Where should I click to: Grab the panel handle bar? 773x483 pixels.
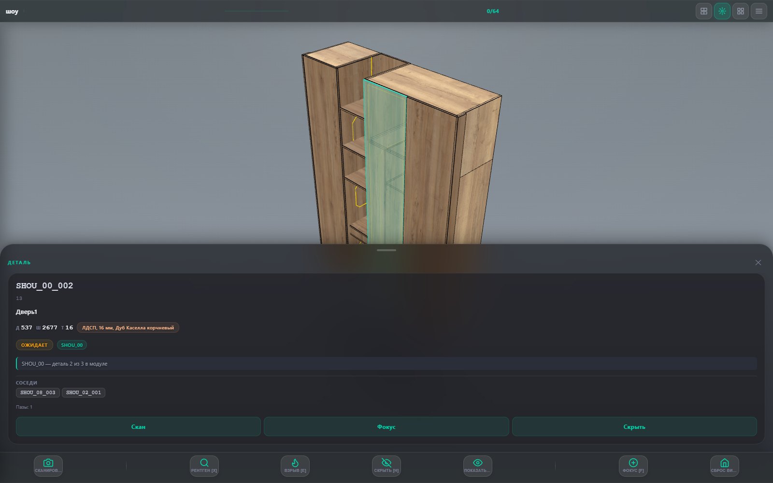coord(386,250)
